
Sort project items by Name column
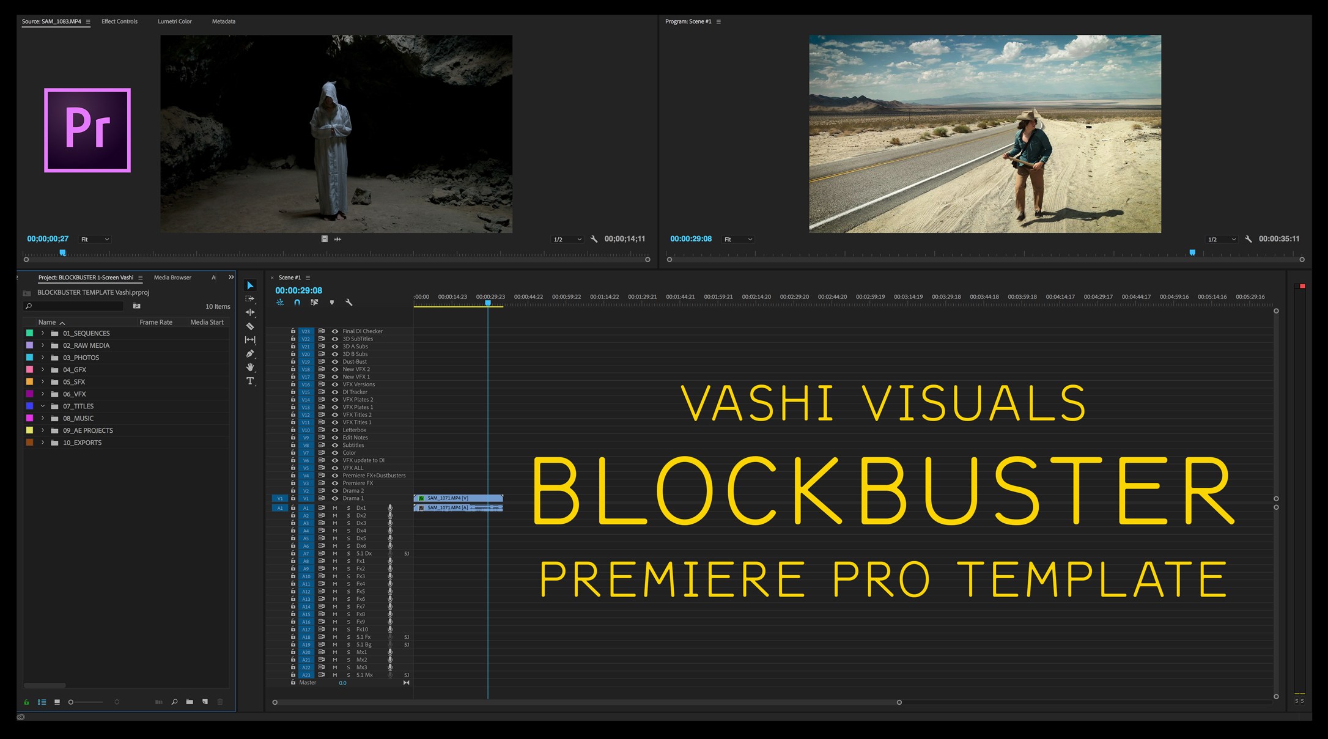click(x=47, y=322)
